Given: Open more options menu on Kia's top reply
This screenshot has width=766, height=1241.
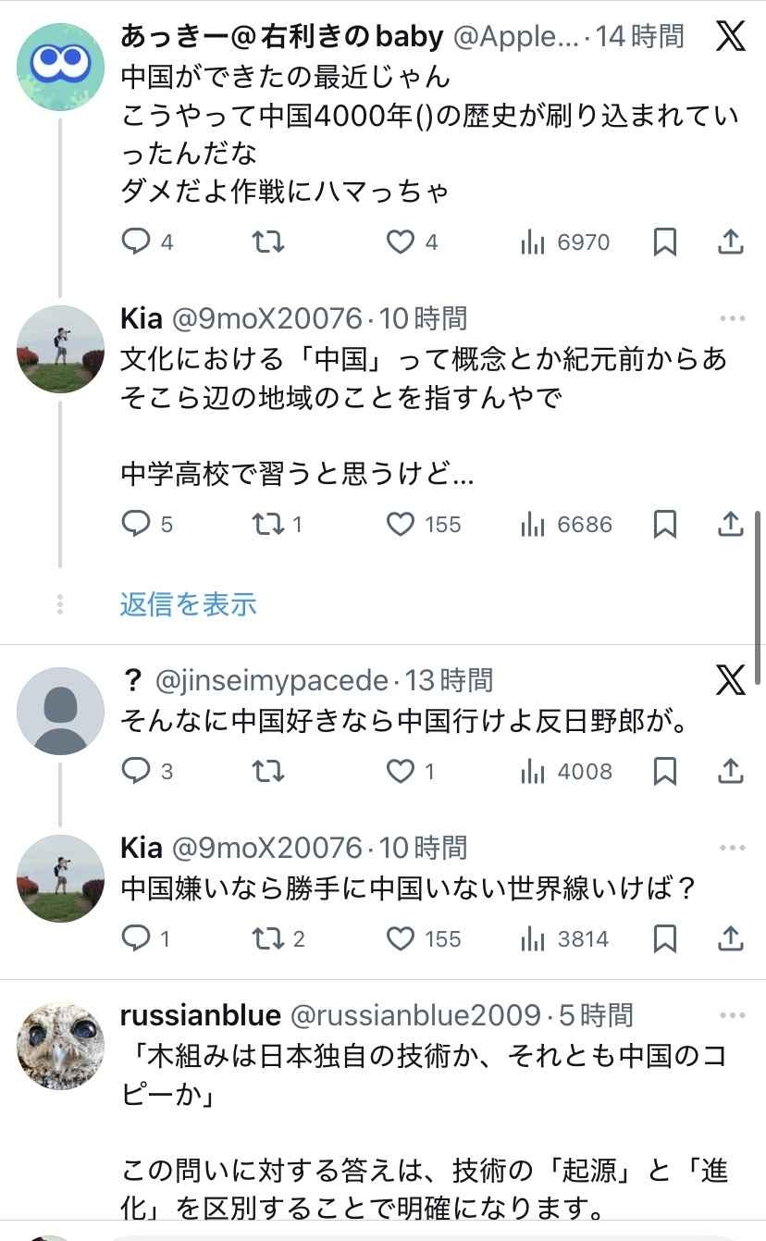Looking at the screenshot, I should click(x=732, y=317).
